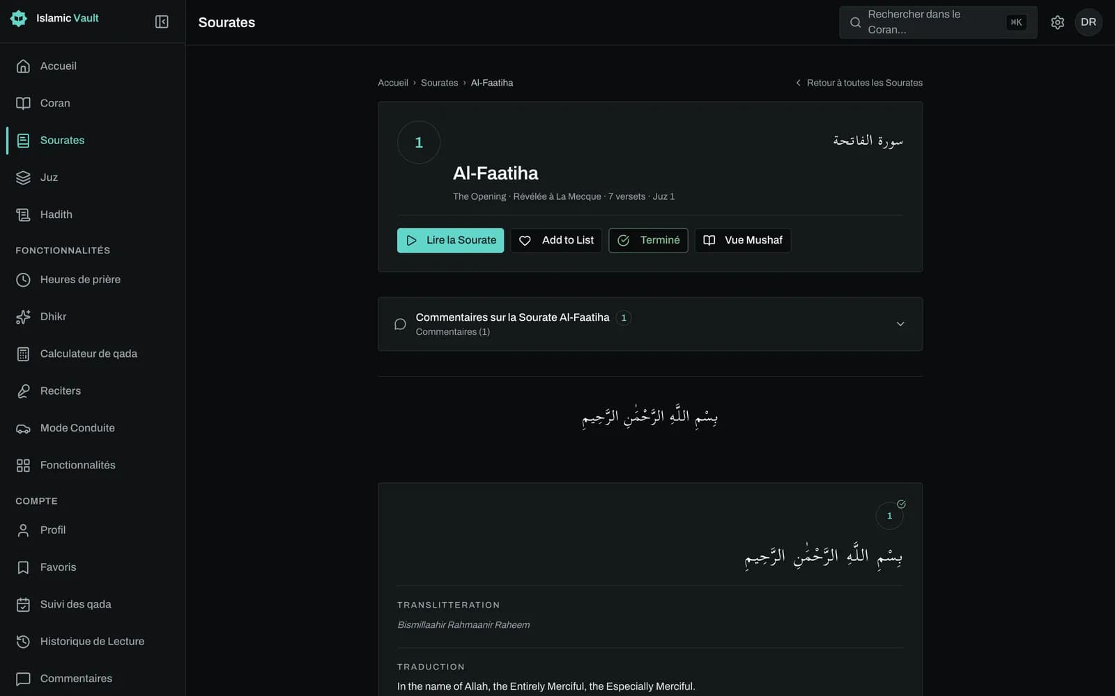The image size is (1115, 696).
Task: Click Retour à toutes les Sourates
Action: click(x=859, y=83)
